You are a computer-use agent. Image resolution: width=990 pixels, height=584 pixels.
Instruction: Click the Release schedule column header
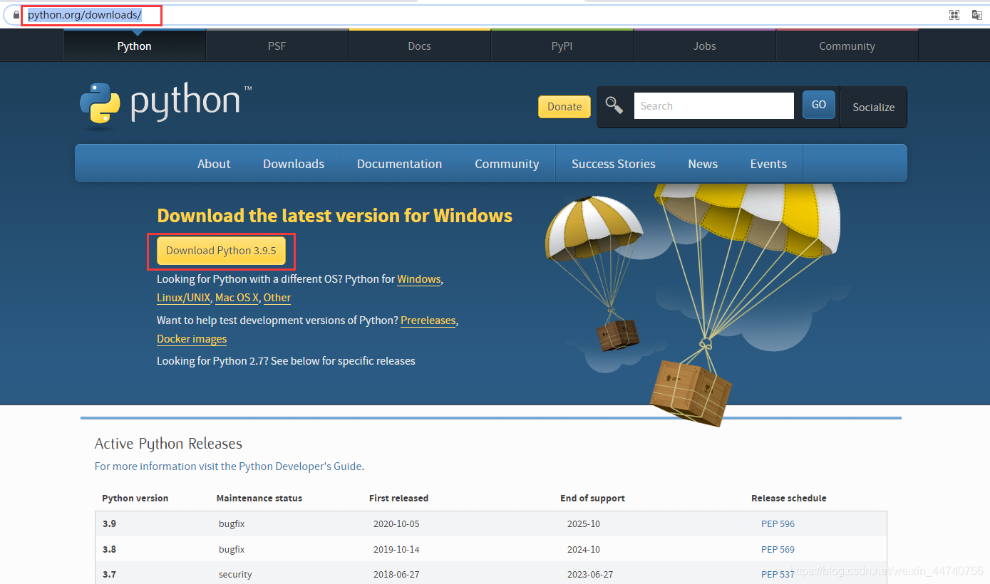789,498
